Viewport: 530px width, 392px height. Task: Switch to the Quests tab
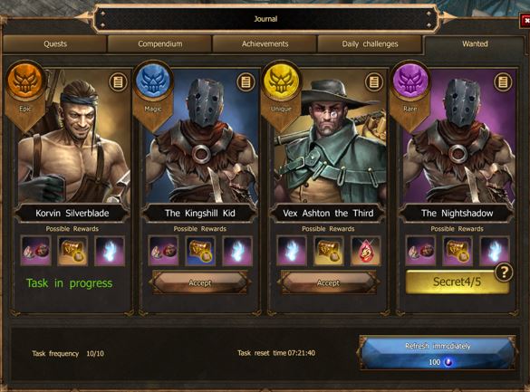[x=55, y=43]
